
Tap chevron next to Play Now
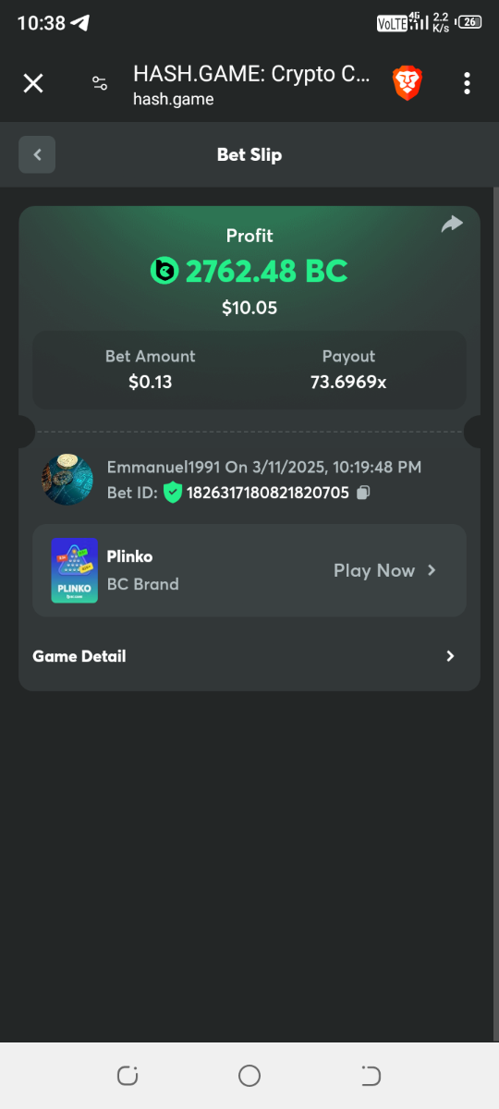(x=432, y=570)
